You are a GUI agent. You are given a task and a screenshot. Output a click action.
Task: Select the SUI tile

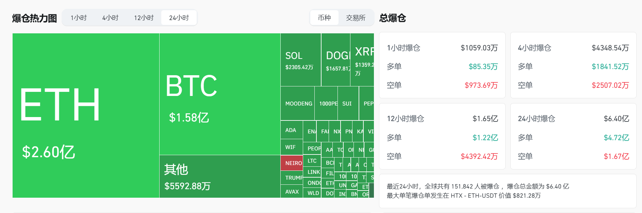tap(348, 103)
